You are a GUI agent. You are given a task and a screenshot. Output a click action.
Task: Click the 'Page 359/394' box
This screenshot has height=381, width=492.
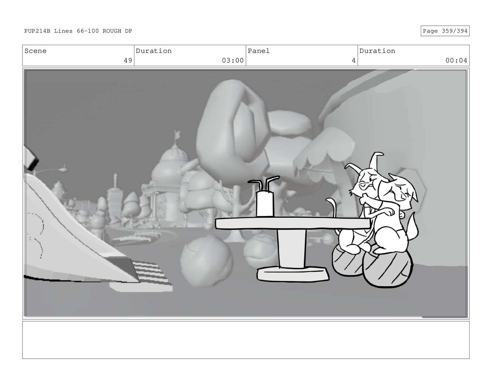[445, 31]
